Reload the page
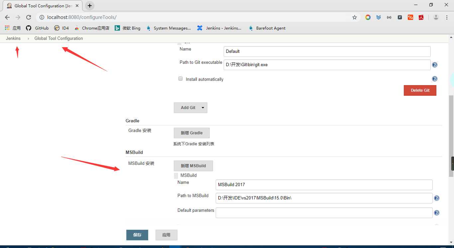 29,17
